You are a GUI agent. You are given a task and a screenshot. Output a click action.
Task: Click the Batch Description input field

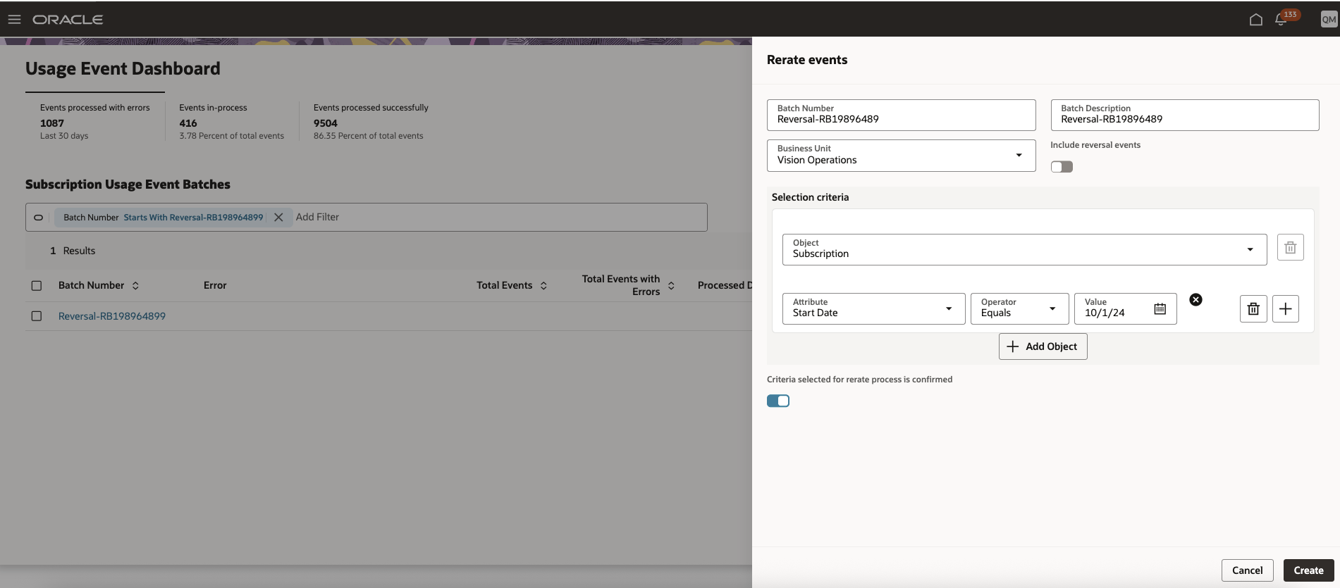1184,115
